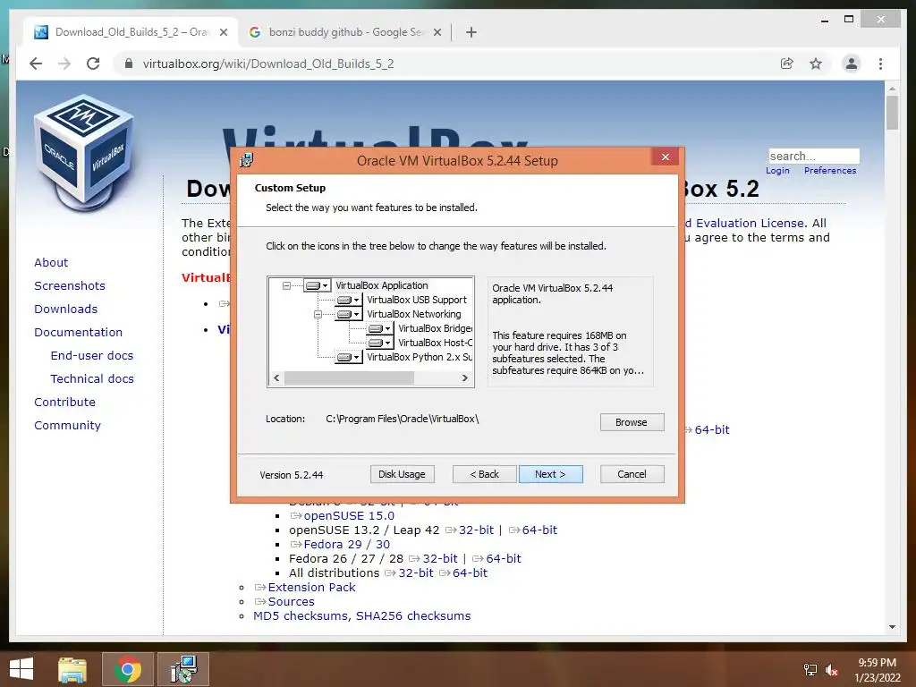Viewport: 916px width, 687px height.
Task: Click the Disk Usage button
Action: click(x=402, y=474)
